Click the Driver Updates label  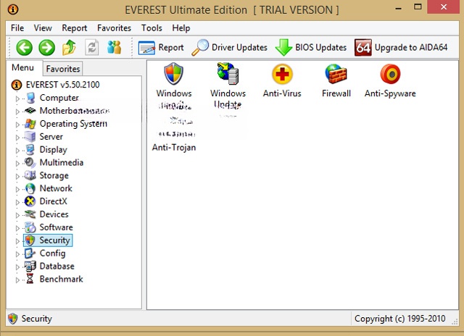click(239, 47)
